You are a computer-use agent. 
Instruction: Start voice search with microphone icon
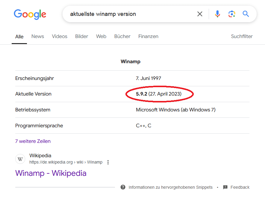217,14
